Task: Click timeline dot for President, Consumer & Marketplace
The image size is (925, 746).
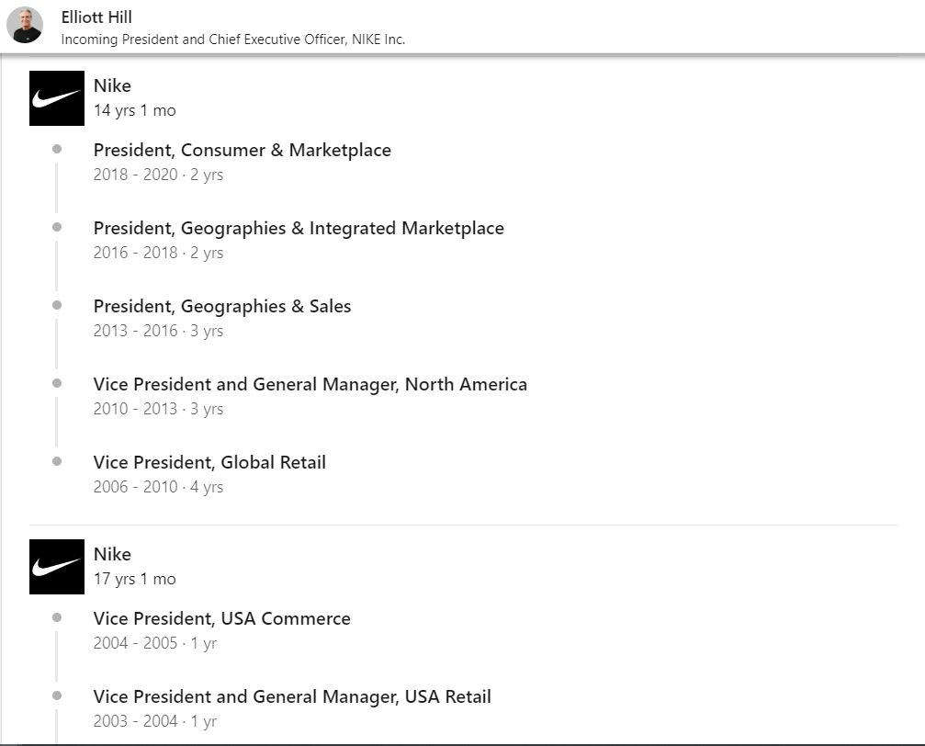Action: click(x=57, y=149)
